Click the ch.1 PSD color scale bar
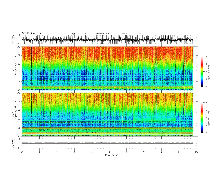221x171 pixels. [x=202, y=72]
